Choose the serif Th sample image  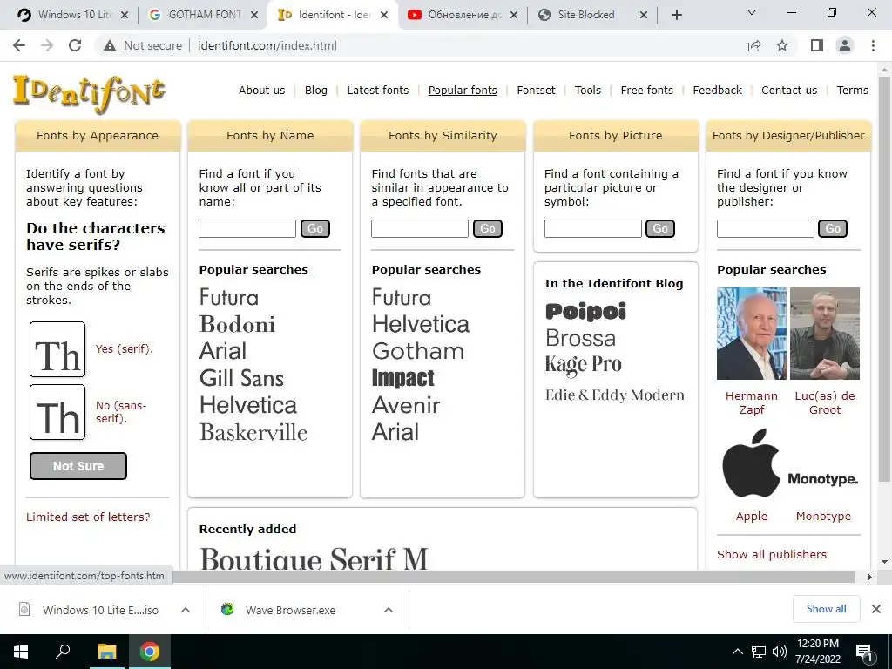tap(57, 349)
